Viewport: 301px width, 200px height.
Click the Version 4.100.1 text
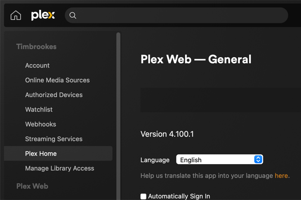[167, 134]
